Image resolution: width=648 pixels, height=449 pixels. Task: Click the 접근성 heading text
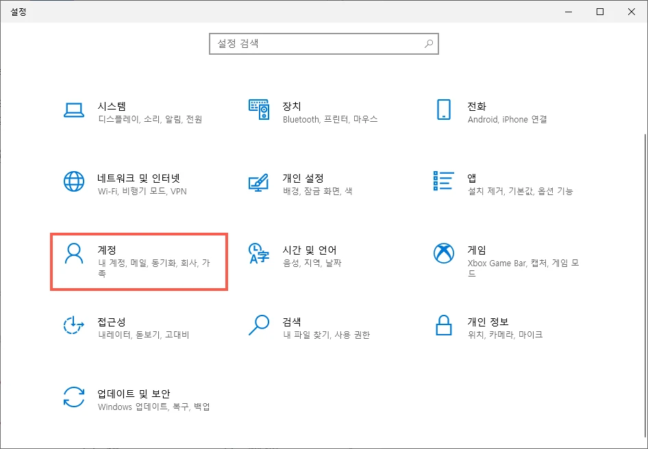coord(112,322)
